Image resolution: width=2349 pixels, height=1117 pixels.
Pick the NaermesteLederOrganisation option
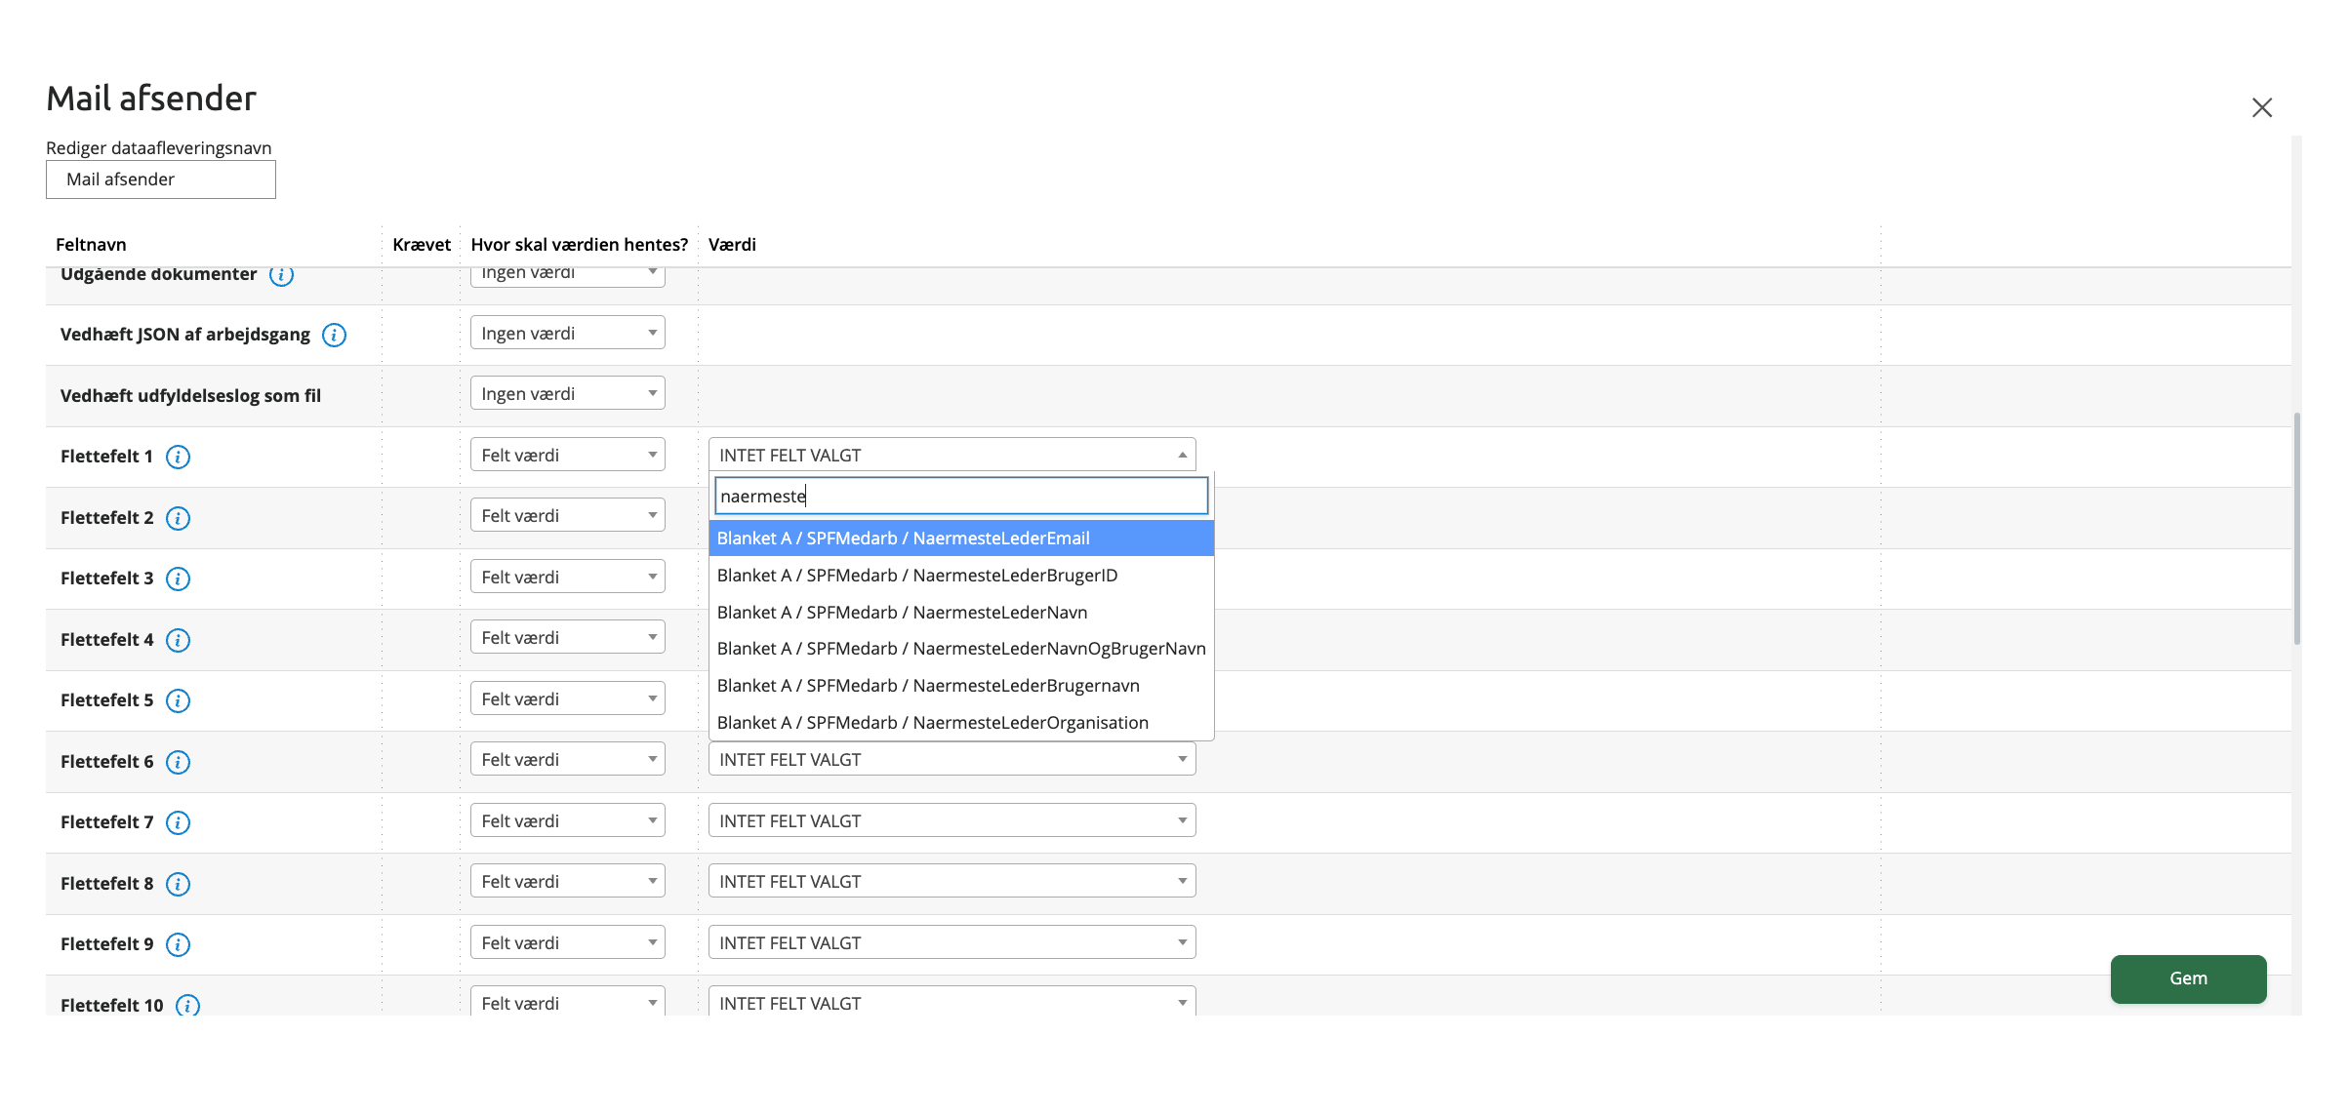961,722
